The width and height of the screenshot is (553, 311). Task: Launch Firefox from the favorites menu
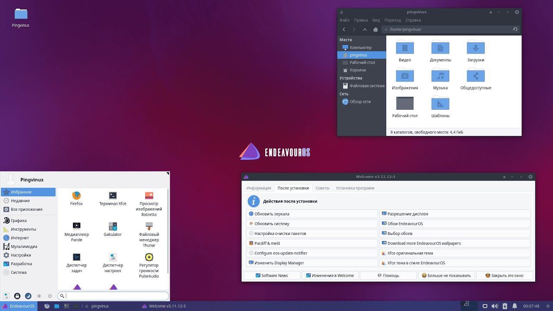tap(76, 198)
